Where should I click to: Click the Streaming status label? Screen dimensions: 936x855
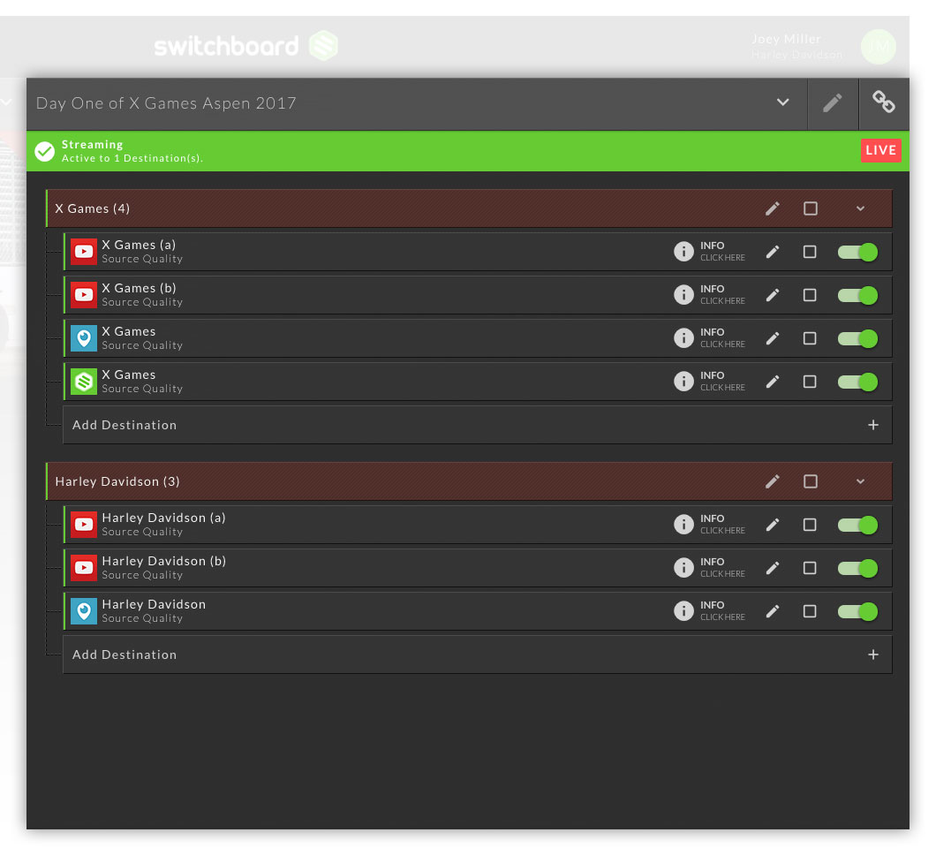92,145
